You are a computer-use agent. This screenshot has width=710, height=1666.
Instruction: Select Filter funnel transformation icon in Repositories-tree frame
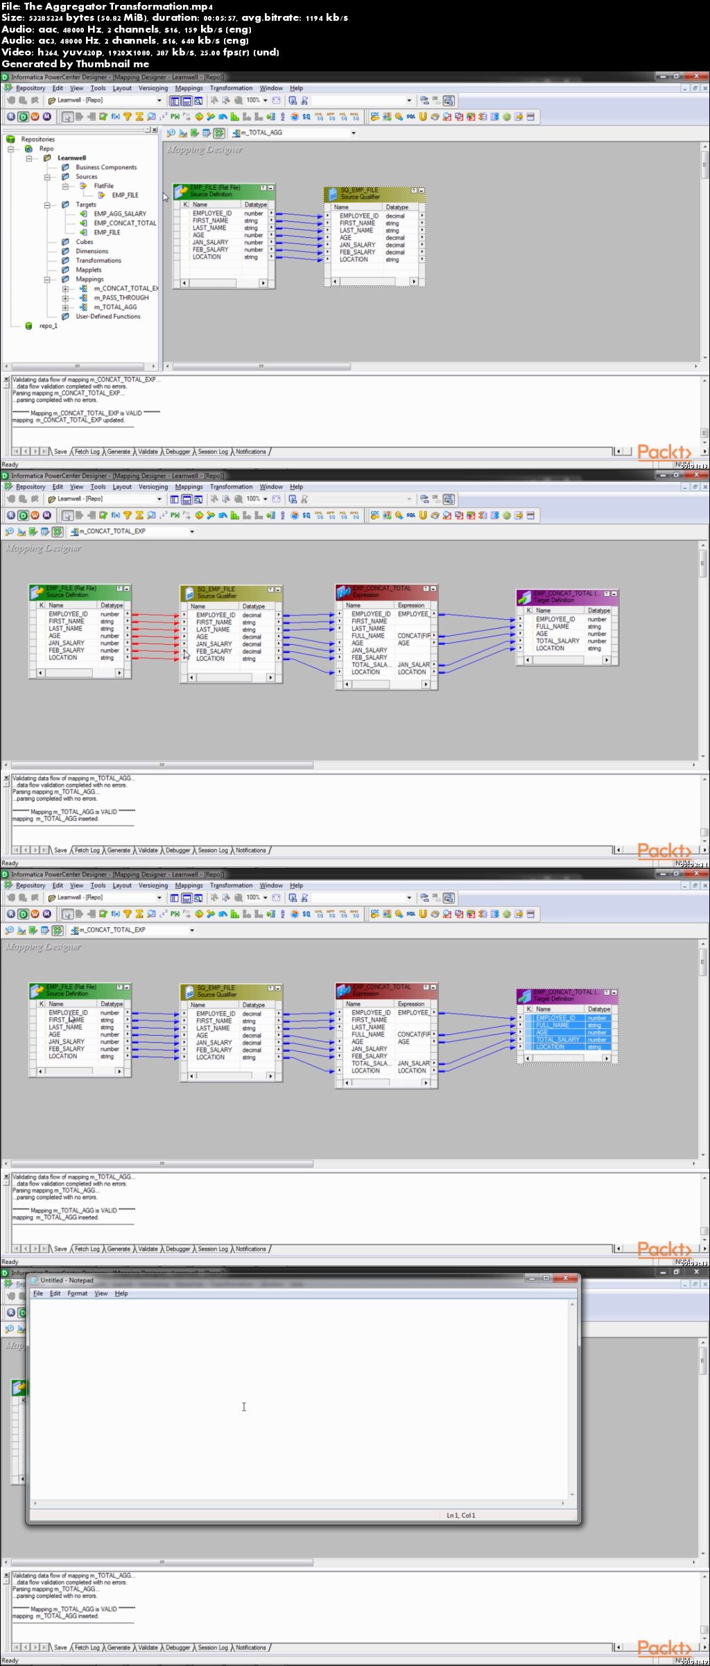pos(128,116)
